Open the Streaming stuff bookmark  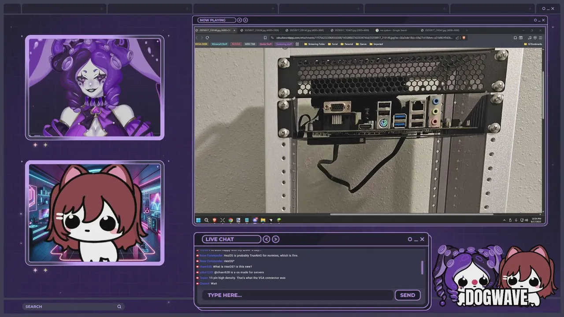coord(284,44)
